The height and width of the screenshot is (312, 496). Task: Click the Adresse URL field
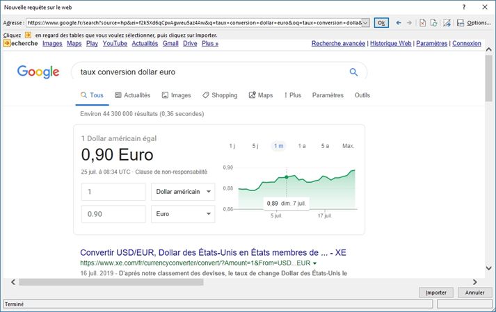(x=194, y=23)
